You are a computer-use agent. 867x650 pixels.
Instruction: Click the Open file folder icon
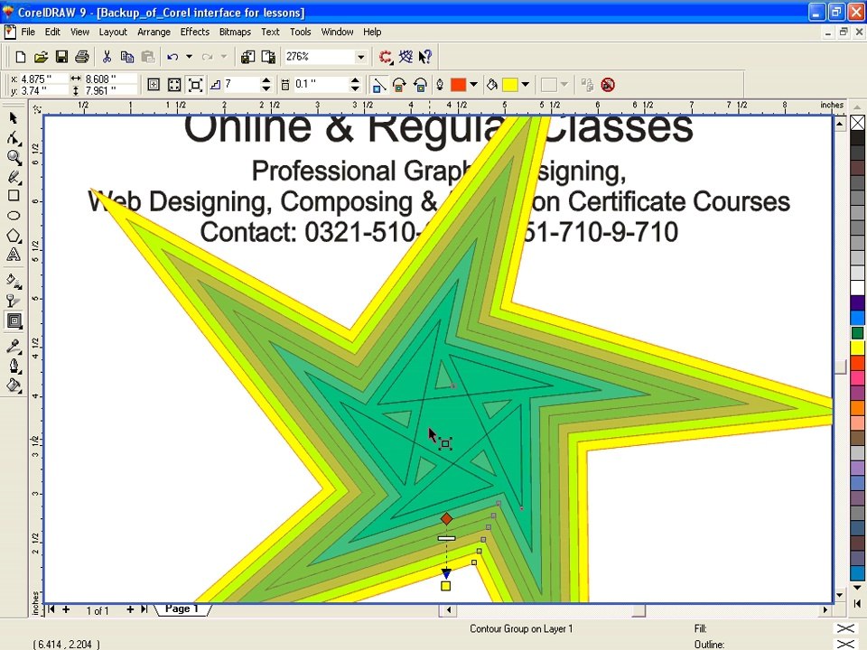[41, 56]
